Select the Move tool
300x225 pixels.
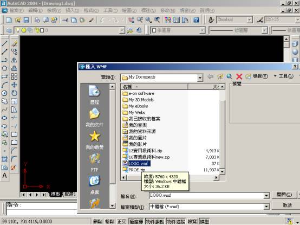(14, 85)
